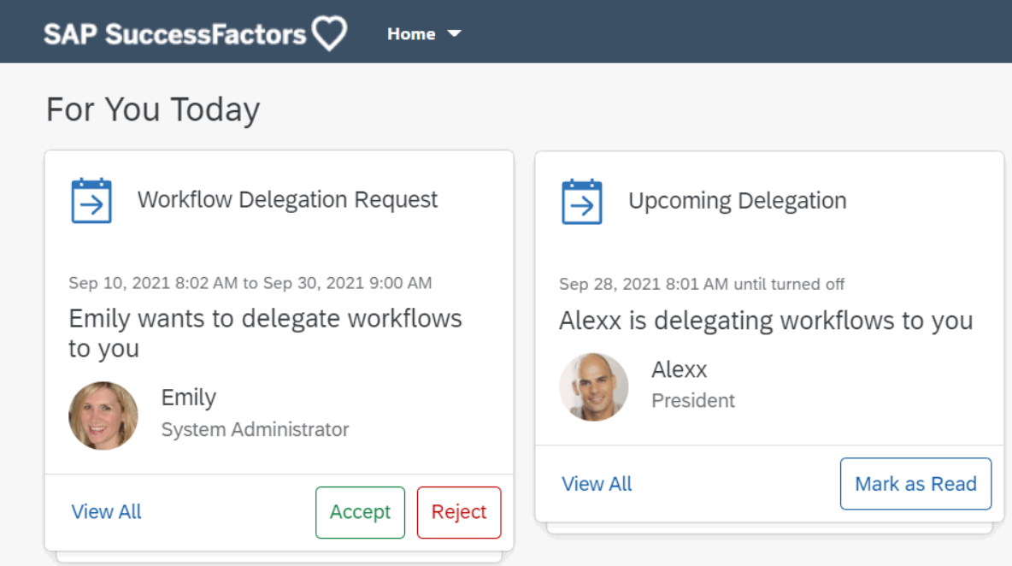
Task: Open Emily's profile photo
Action: click(x=103, y=416)
